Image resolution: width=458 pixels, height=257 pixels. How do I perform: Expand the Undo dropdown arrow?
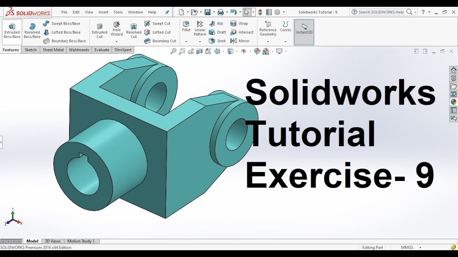pyautogui.click(x=240, y=12)
